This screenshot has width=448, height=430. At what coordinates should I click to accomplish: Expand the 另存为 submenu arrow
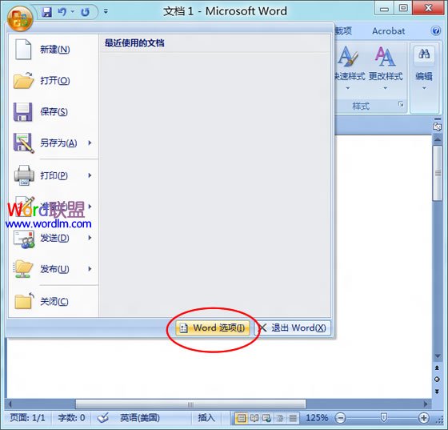90,143
